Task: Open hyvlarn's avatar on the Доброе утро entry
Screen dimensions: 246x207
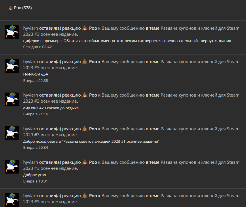Action: click(x=12, y=166)
